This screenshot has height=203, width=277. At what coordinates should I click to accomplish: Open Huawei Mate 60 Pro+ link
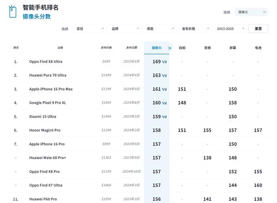48,158
